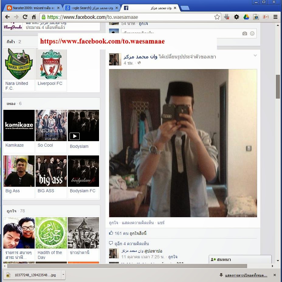Screen dimensions: 282x282
Task: Click the globe privacy icon on the post
Action: click(x=139, y=63)
